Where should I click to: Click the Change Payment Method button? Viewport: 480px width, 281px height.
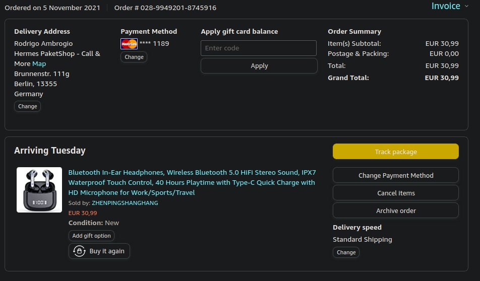point(396,176)
